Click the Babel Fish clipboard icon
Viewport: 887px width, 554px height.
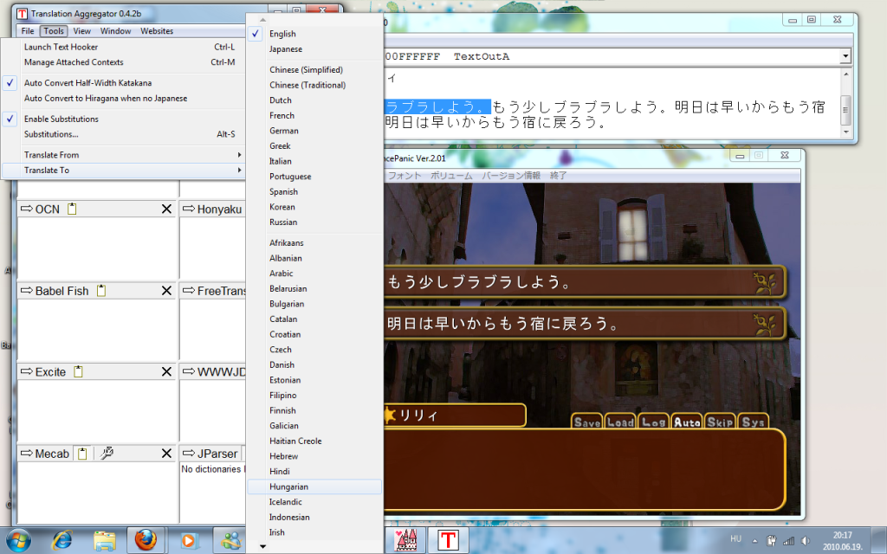(x=101, y=291)
